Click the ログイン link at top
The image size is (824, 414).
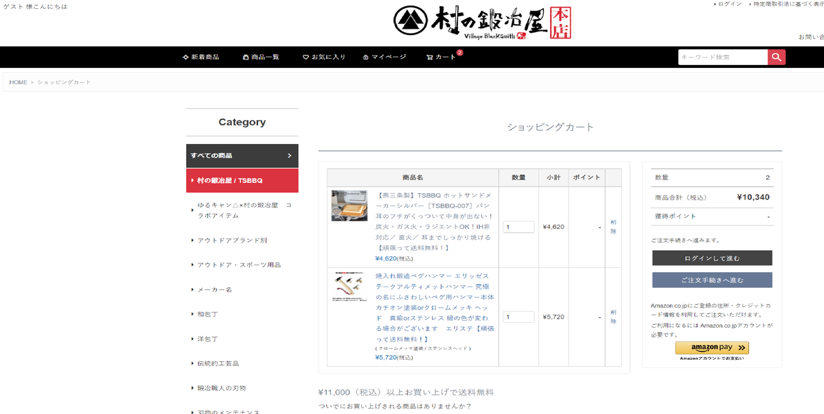(x=729, y=4)
